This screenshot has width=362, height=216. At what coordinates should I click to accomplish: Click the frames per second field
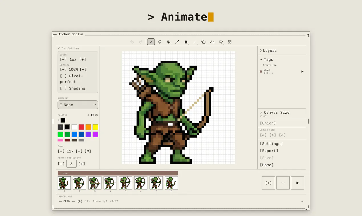pos(72,164)
